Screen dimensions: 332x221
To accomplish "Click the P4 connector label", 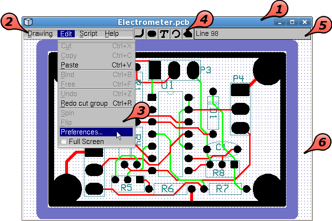I will pyautogui.click(x=238, y=78).
